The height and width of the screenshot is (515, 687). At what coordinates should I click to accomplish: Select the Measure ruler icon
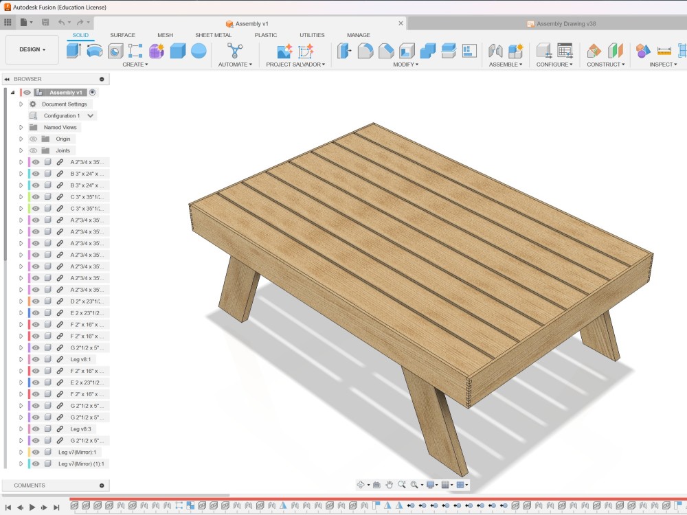coord(664,51)
